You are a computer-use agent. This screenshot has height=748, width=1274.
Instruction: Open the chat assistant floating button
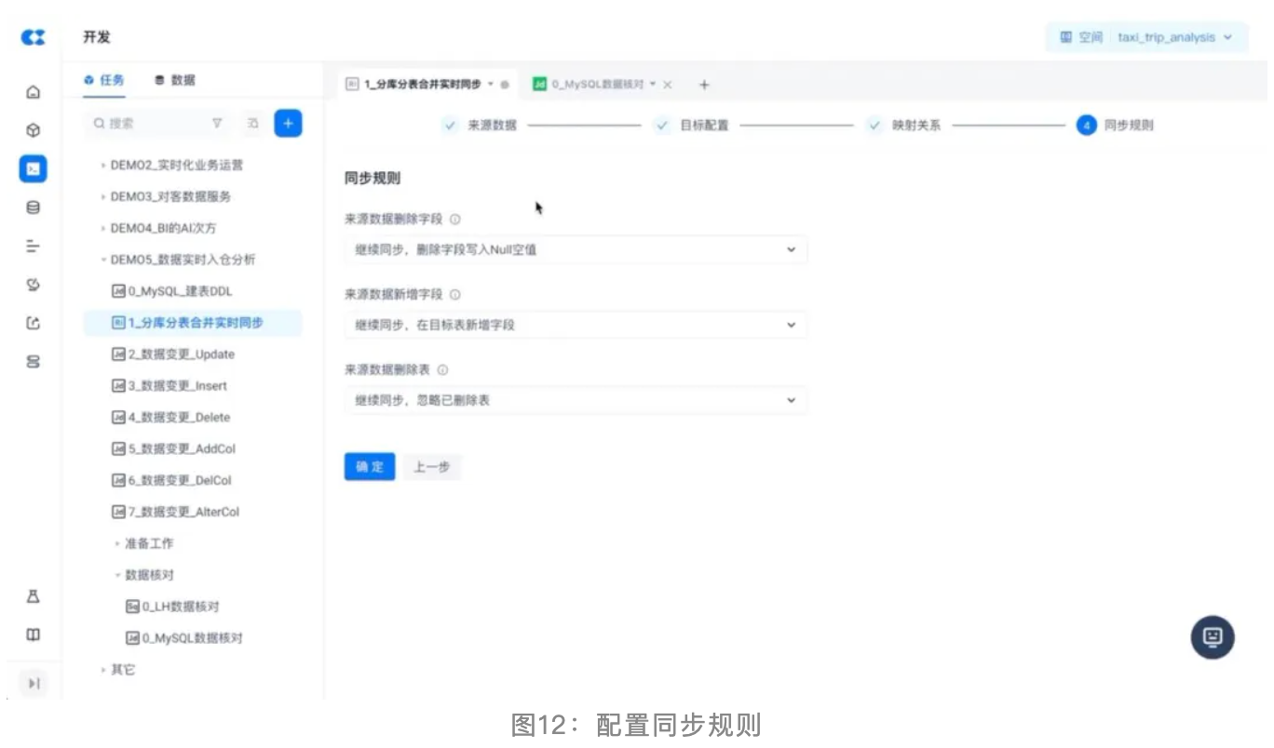[x=1212, y=637]
